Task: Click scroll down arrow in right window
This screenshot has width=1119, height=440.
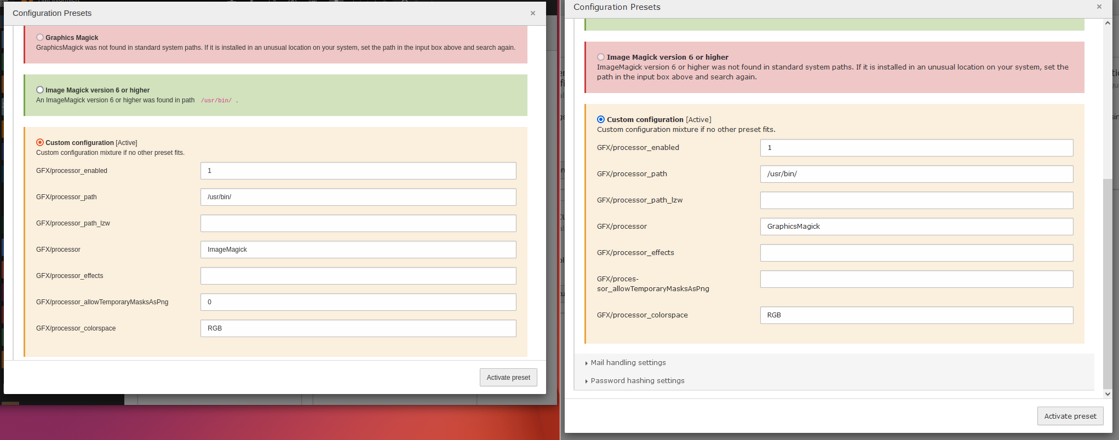Action: tap(1107, 393)
